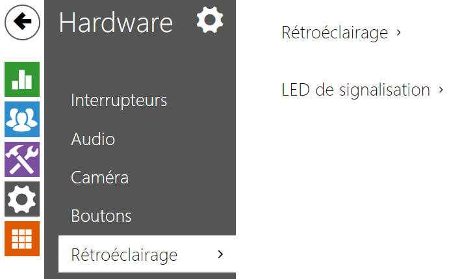Select the Rétroéclairage item in sidebar menu
Screen dimensions: 473x279
pos(124,254)
